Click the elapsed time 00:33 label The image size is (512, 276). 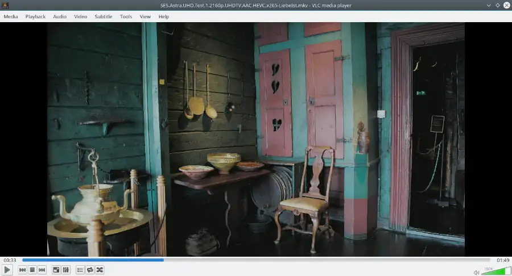point(10,260)
